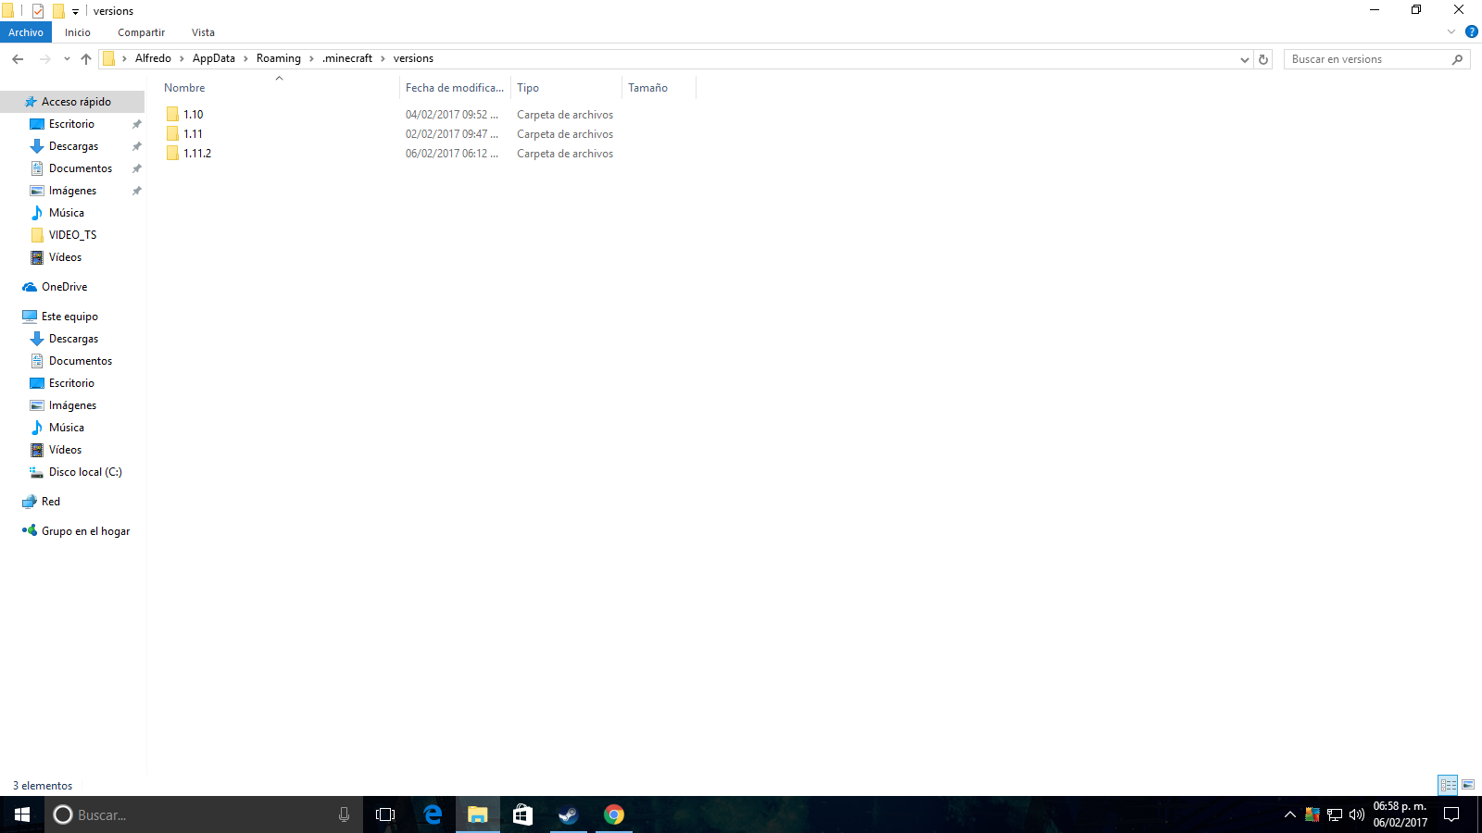
Task: Open the VIDEO_TS folder in sidebar
Action: (x=72, y=235)
